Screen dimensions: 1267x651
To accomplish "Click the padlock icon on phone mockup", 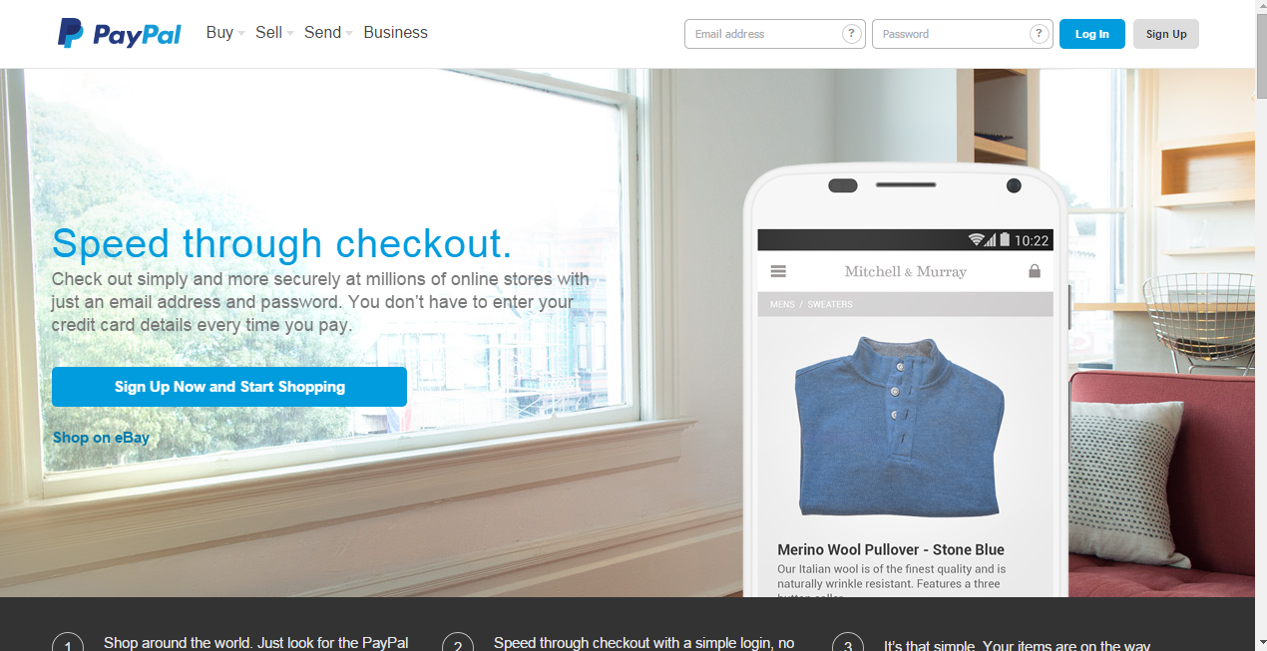I will tap(1035, 271).
